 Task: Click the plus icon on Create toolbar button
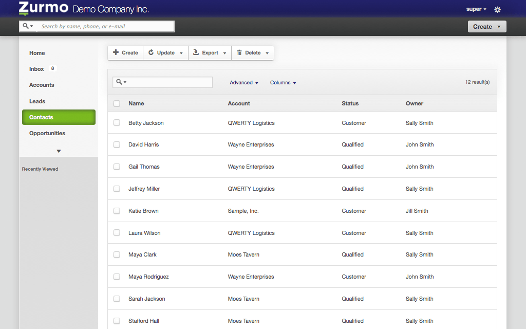click(116, 52)
